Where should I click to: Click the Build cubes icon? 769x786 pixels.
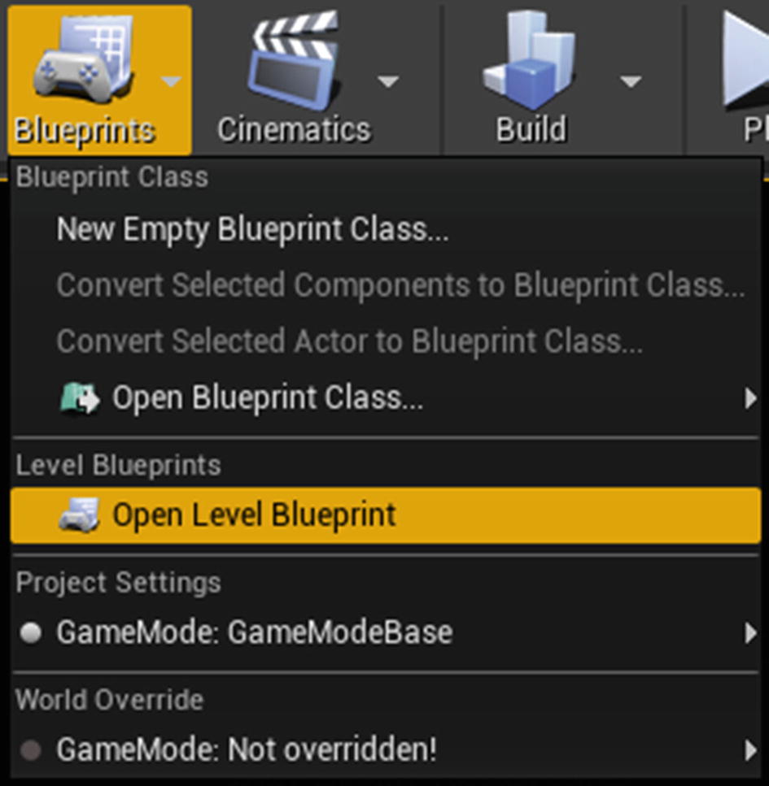530,59
